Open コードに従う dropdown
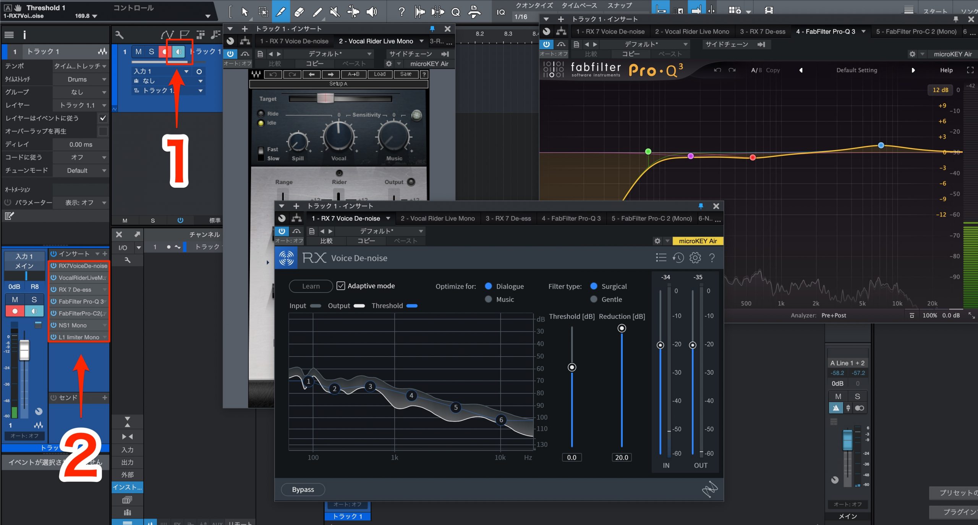 [81, 157]
